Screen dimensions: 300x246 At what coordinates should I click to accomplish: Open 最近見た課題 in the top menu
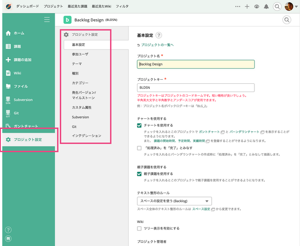tap(77, 6)
